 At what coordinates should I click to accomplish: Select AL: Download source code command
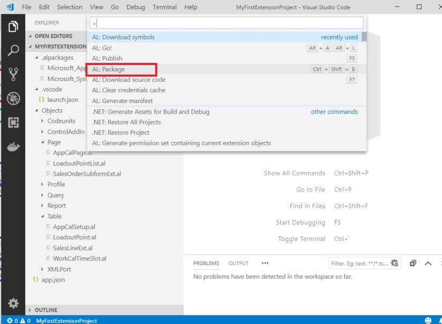tap(129, 79)
